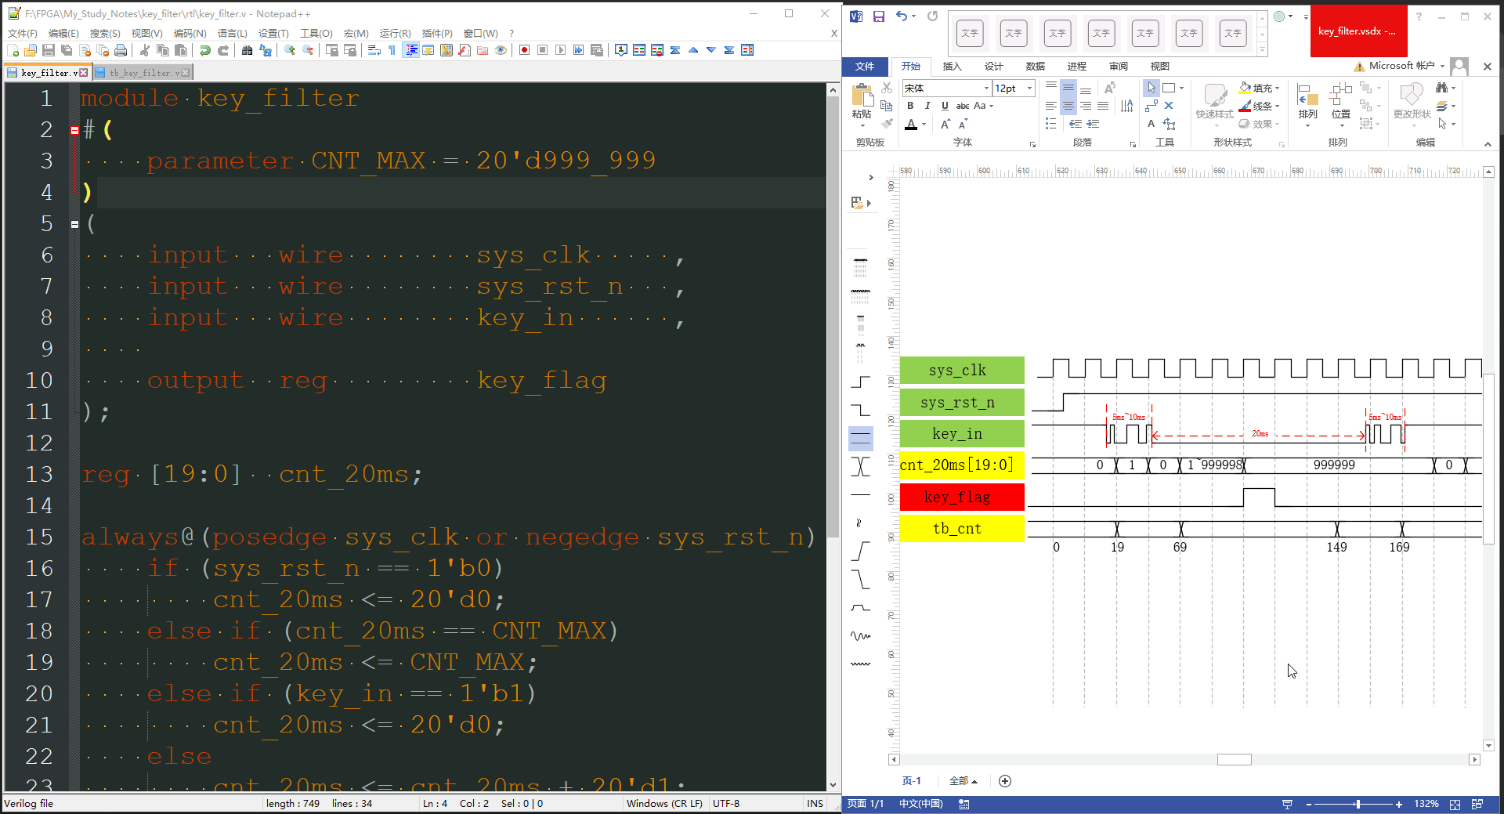Toggle the indent guide button in Notepad++

410,50
